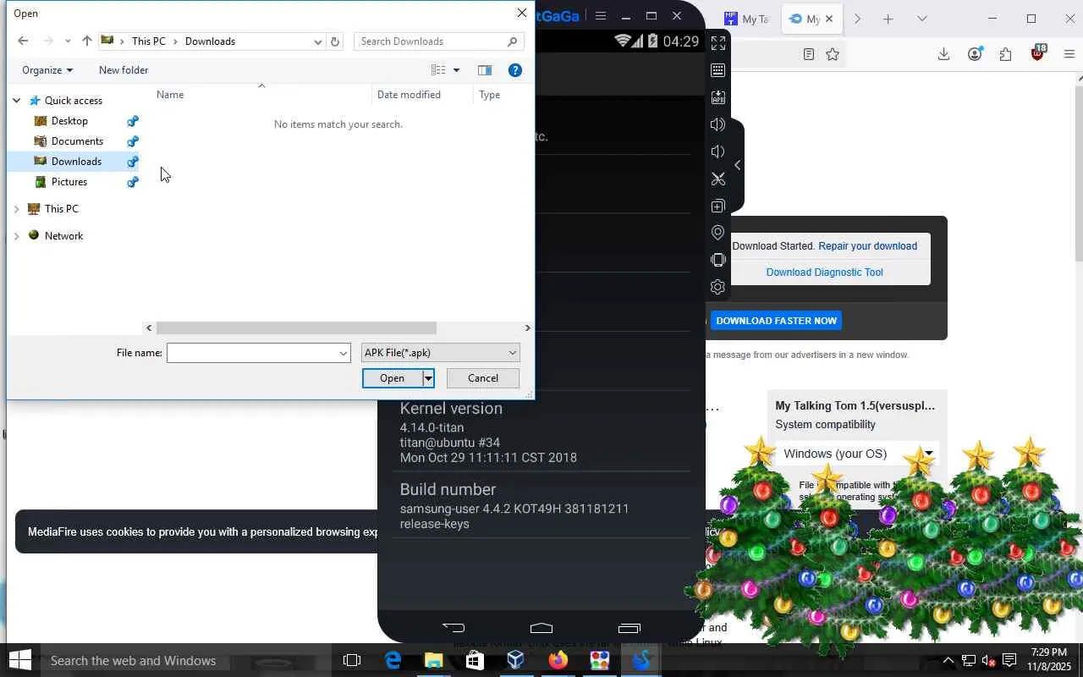The height and width of the screenshot is (677, 1083).
Task: Tap the Android home navigation button
Action: tap(541, 627)
